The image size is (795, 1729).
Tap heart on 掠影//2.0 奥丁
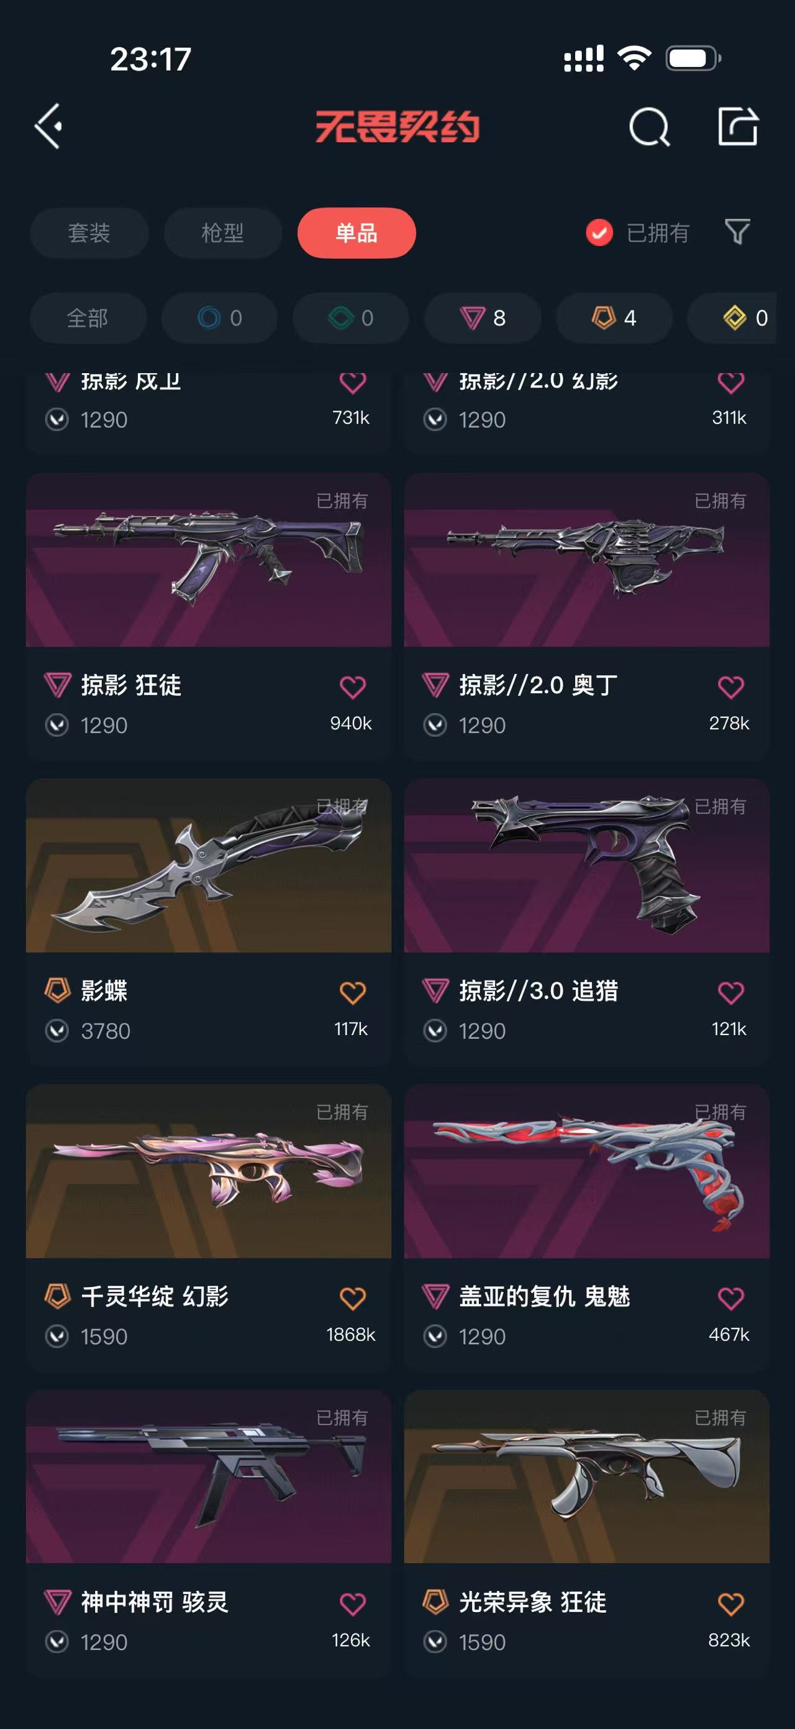pyautogui.click(x=730, y=686)
